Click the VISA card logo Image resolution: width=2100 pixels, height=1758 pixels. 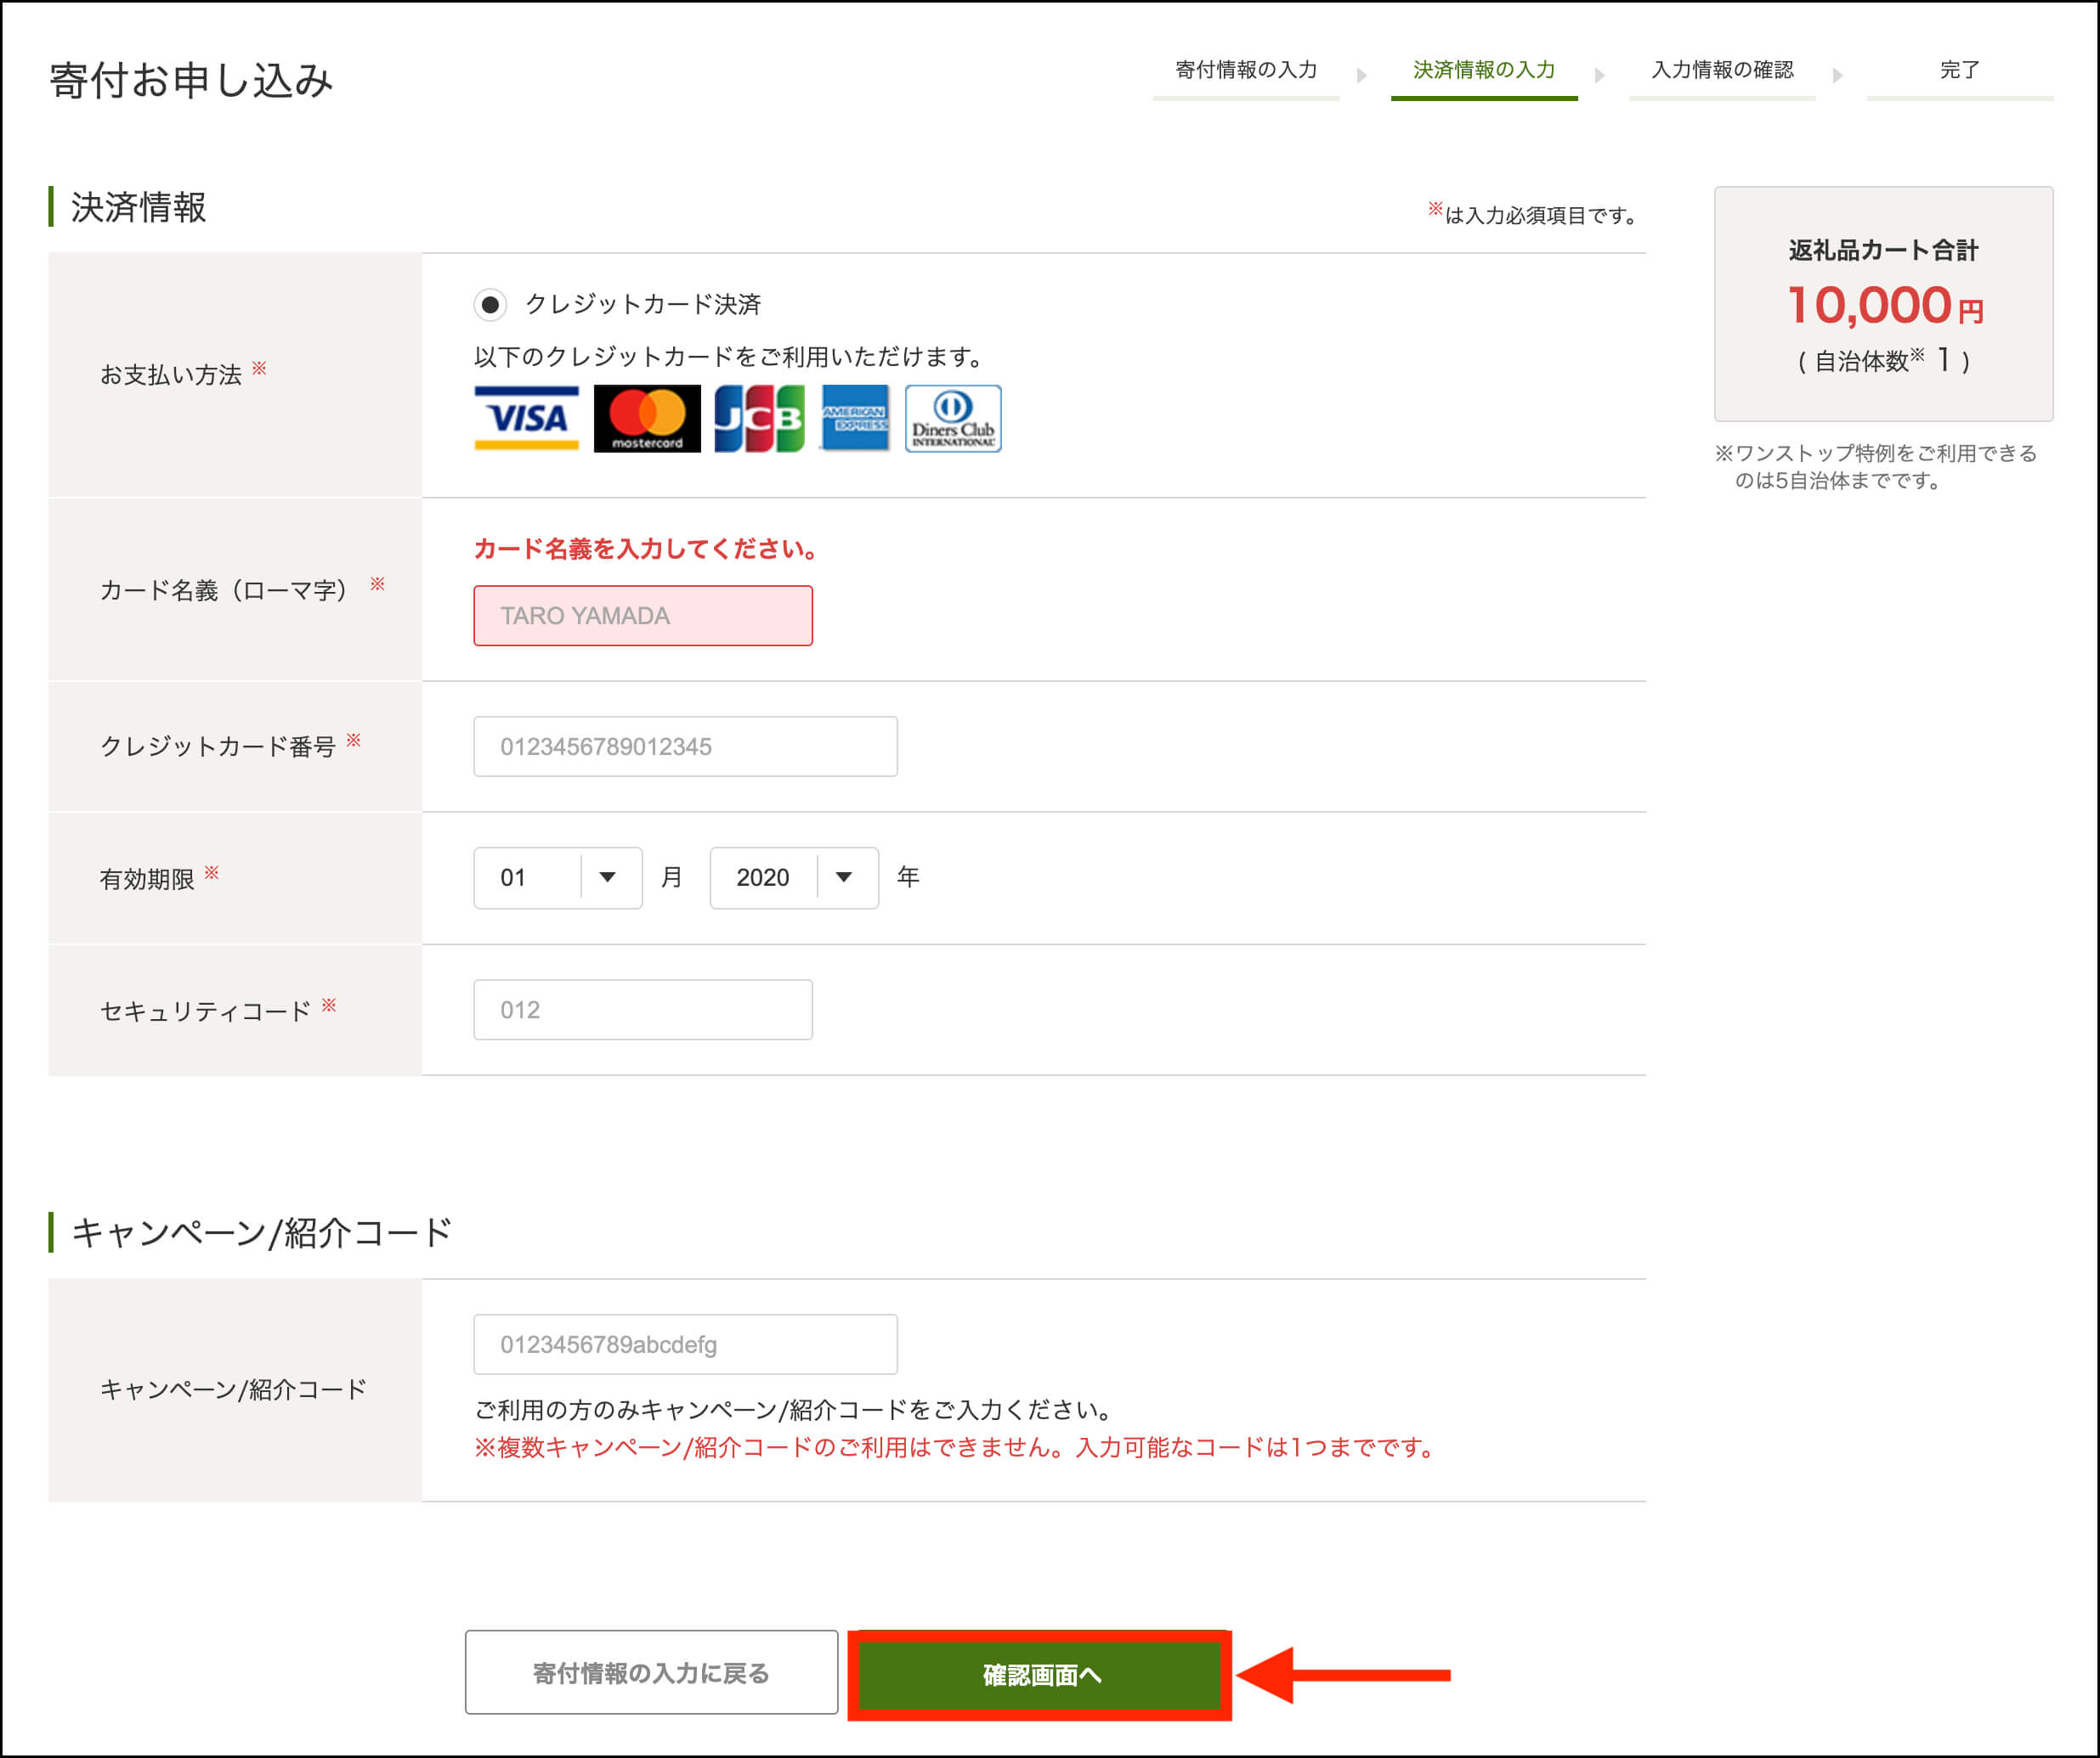pyautogui.click(x=526, y=418)
